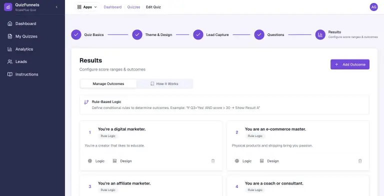This screenshot has width=384, height=196.
Task: Open the AG user avatar menu
Action: pos(373,7)
